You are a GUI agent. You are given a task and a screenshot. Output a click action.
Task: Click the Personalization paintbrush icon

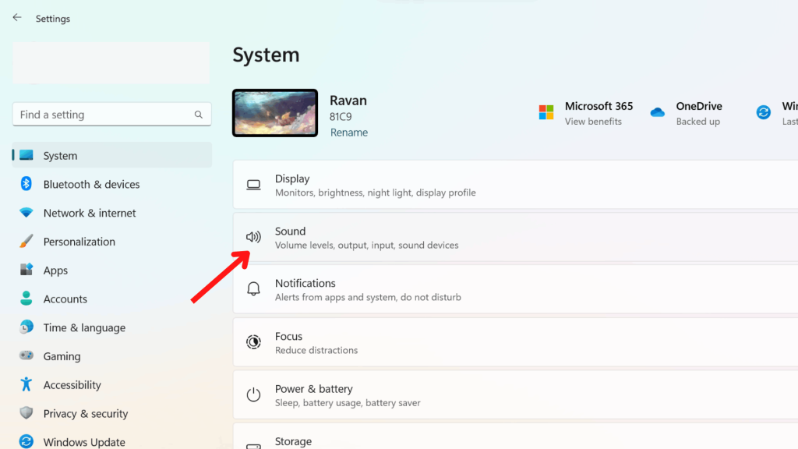tap(26, 241)
